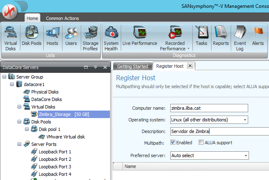Open the Disk Pools ribbon button
The height and width of the screenshot is (180, 269).
coord(32,36)
